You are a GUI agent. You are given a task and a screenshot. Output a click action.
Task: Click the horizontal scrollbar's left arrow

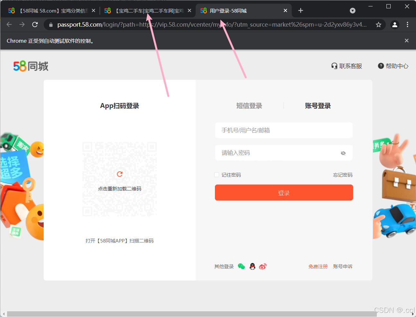pos(4,314)
